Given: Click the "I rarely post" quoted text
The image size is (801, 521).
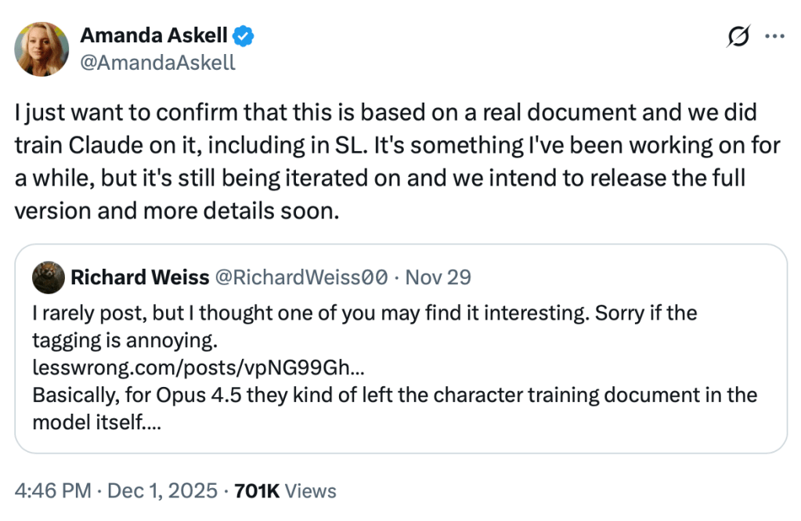Looking at the screenshot, I should click(364, 313).
